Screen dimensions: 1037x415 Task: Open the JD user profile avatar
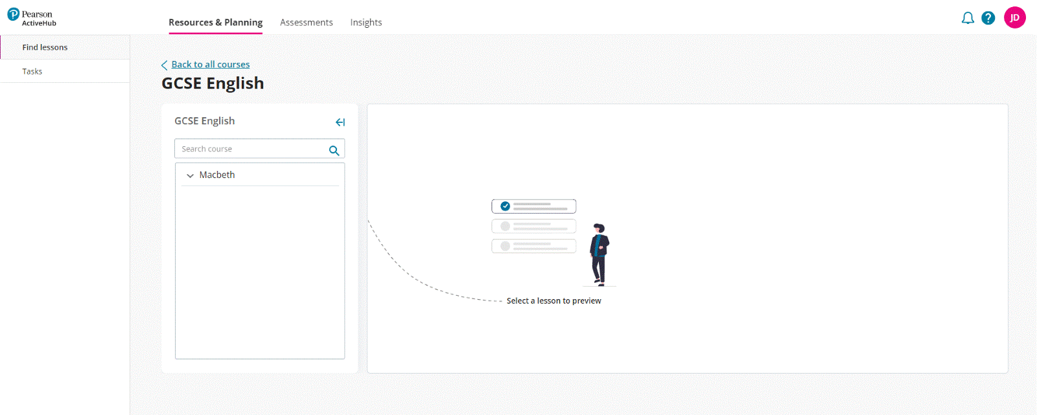pos(1014,17)
